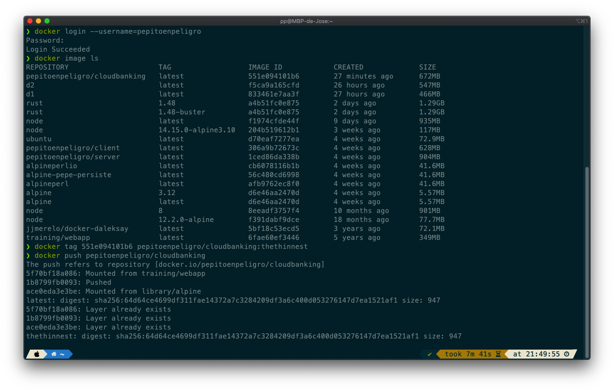
Task: Click the green checkmark success indicator
Action: [429, 354]
